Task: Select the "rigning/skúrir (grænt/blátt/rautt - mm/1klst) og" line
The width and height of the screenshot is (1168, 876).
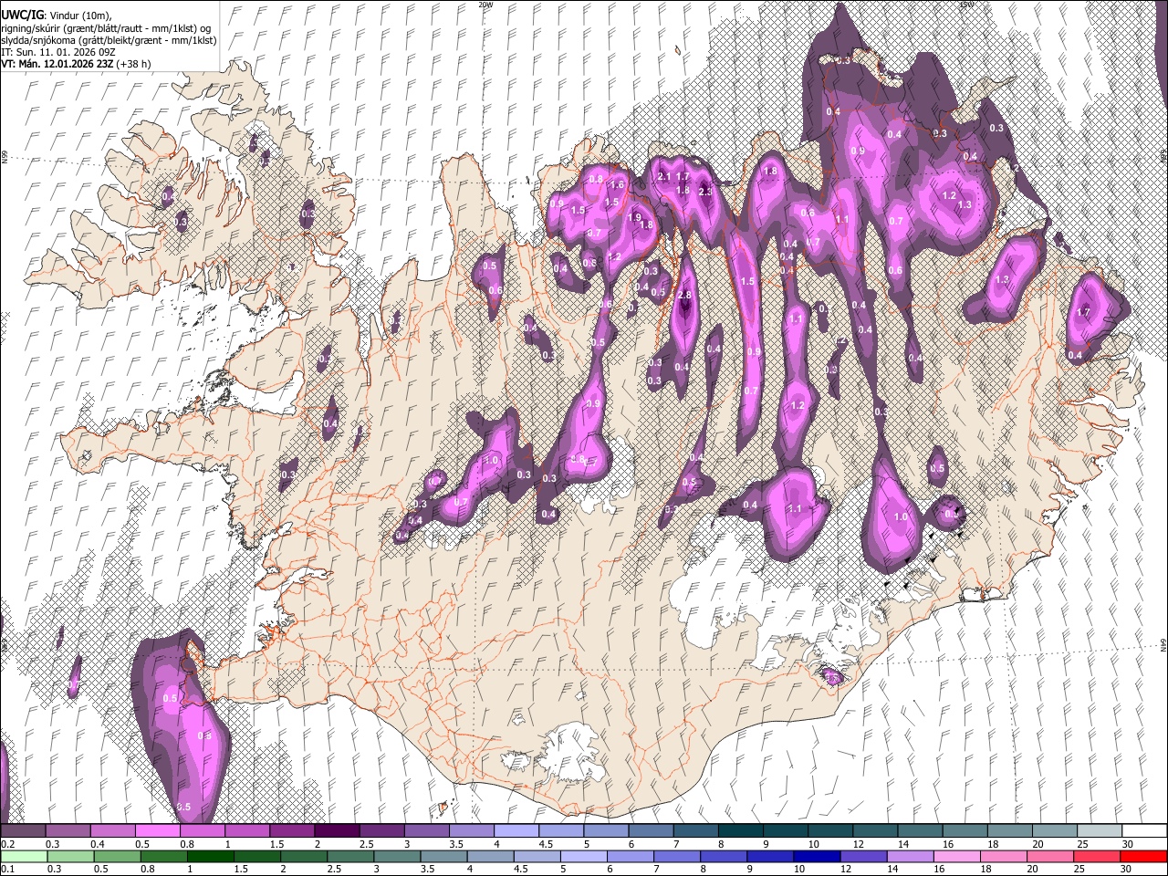Action: (x=106, y=28)
